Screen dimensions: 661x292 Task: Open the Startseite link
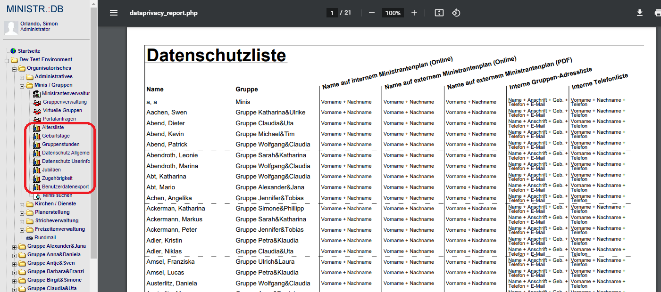(x=29, y=51)
